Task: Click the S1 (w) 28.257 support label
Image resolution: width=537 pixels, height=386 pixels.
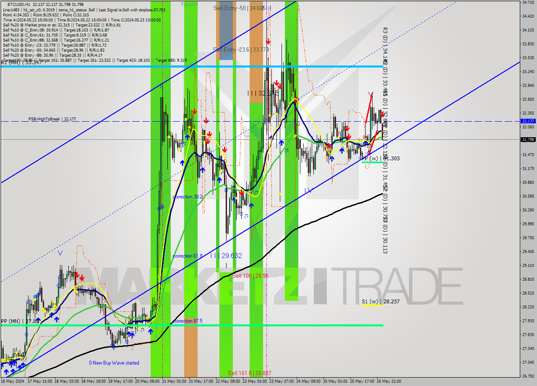Action: click(x=381, y=301)
